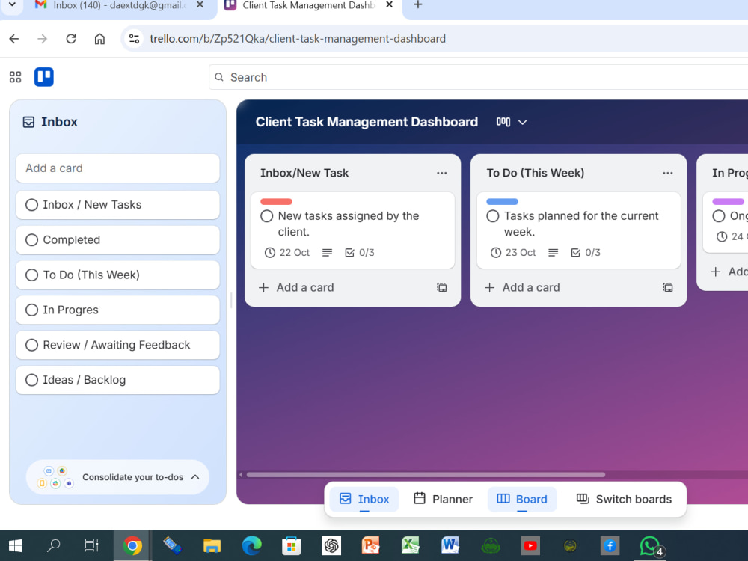The height and width of the screenshot is (561, 748).
Task: Rename the Inbox/New Task list title
Action: pos(304,173)
